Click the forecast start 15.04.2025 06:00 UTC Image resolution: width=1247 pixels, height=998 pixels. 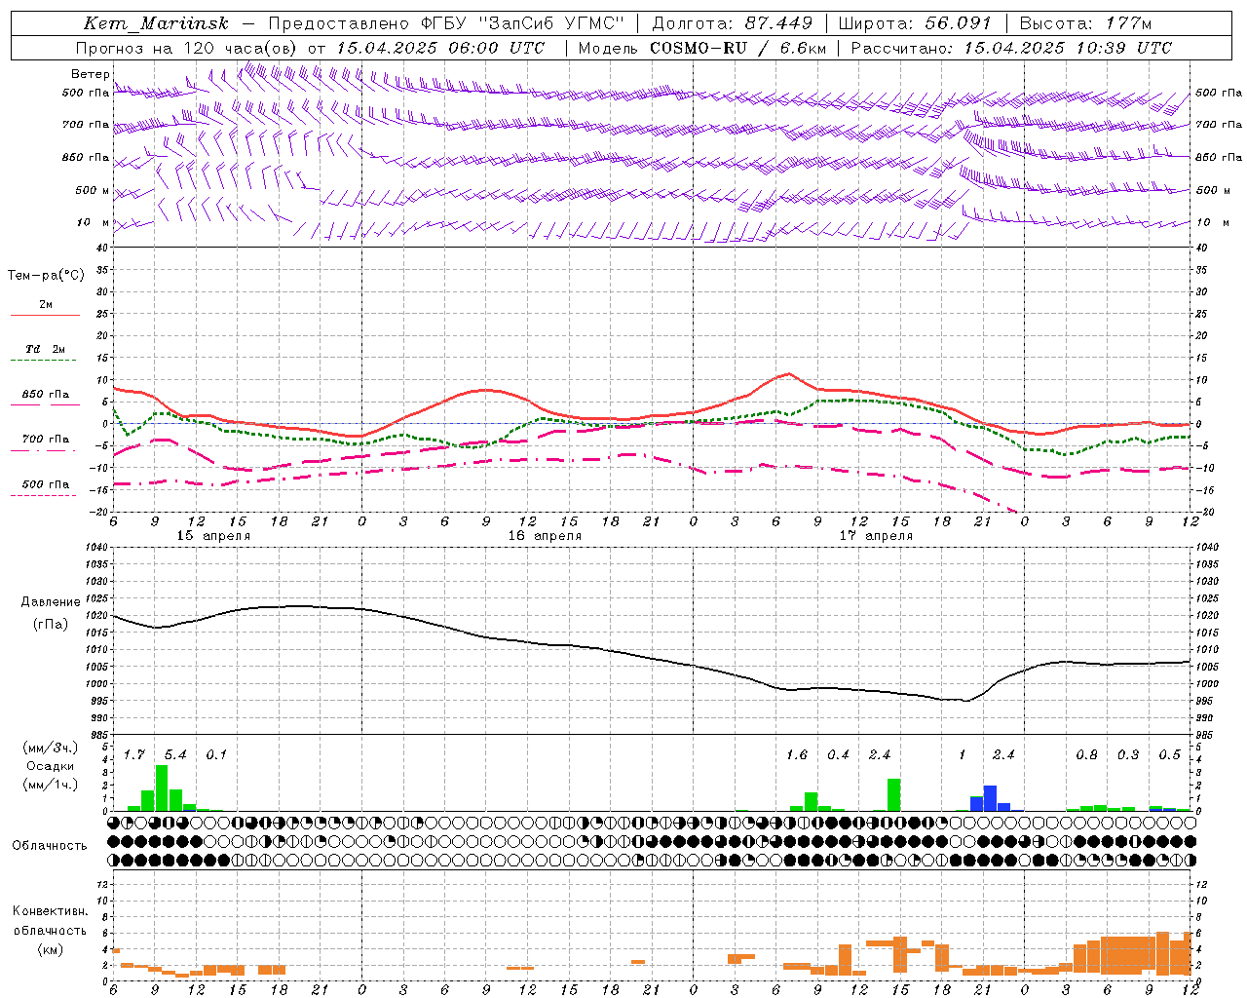coord(440,48)
